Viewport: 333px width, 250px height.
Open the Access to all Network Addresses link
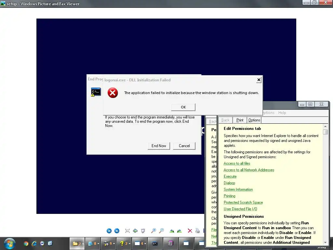[249, 170]
